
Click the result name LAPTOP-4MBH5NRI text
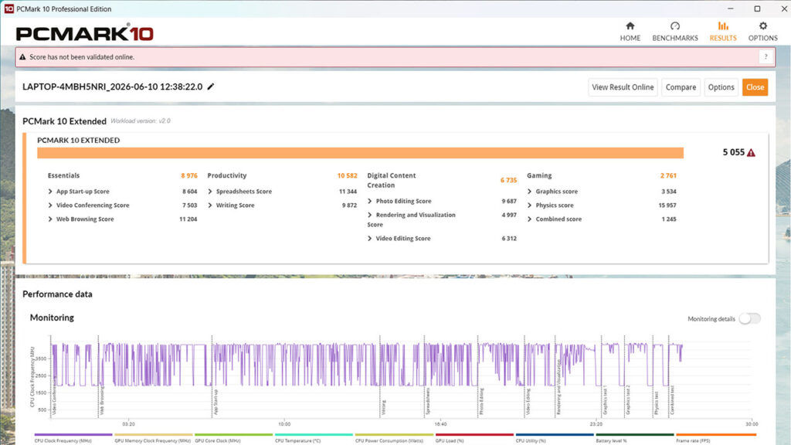pos(113,87)
